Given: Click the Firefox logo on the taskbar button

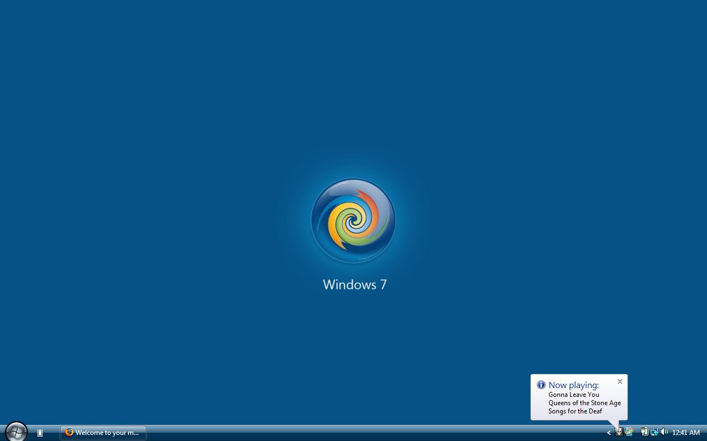Looking at the screenshot, I should [69, 433].
